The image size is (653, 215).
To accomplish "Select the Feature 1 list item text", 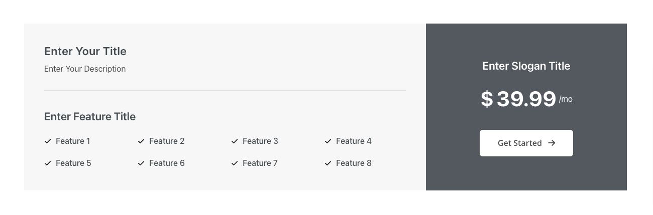I will click(x=73, y=141).
